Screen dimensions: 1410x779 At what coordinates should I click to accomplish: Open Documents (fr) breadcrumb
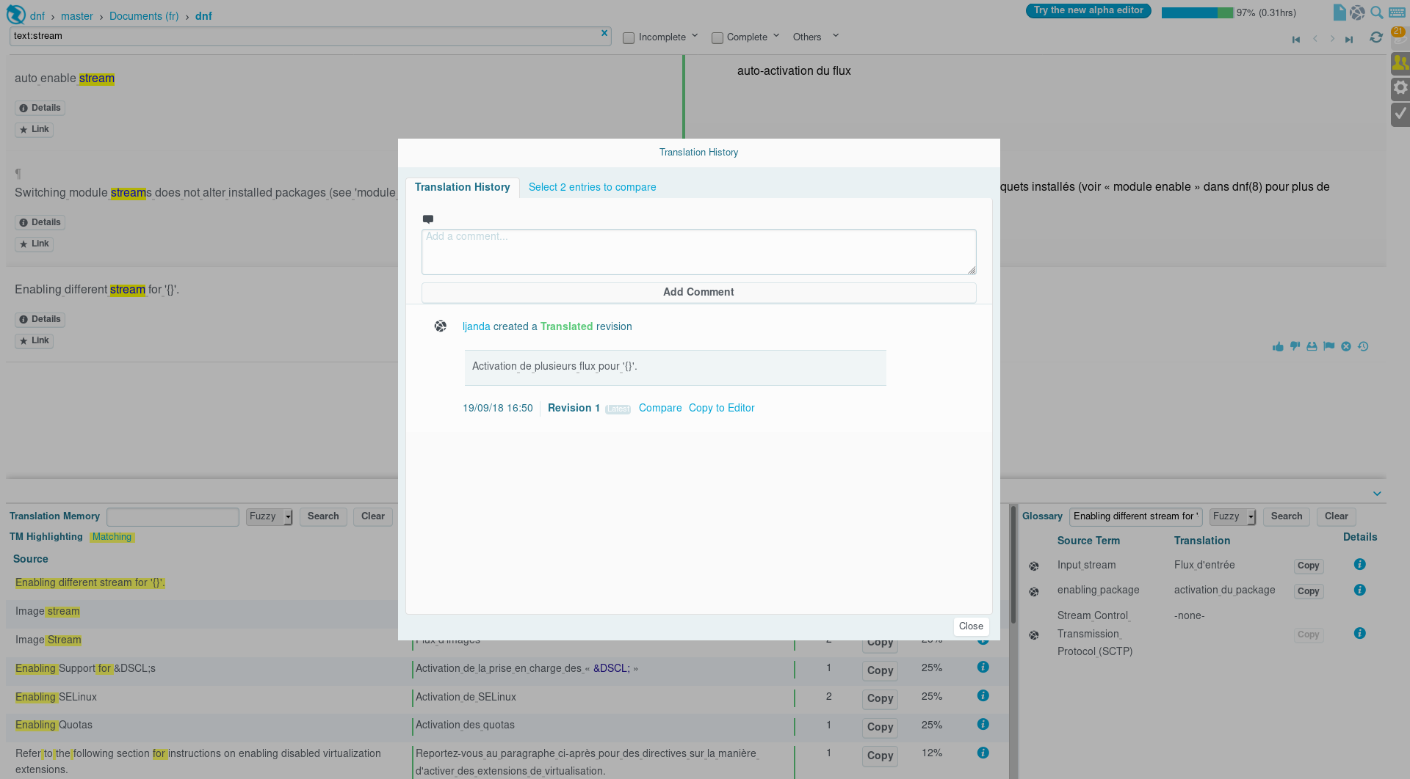click(x=144, y=16)
